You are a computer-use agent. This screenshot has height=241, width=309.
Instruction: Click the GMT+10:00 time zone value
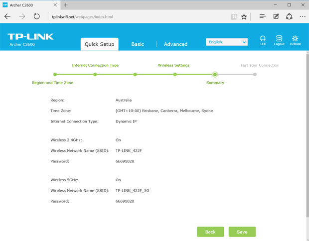(164, 111)
